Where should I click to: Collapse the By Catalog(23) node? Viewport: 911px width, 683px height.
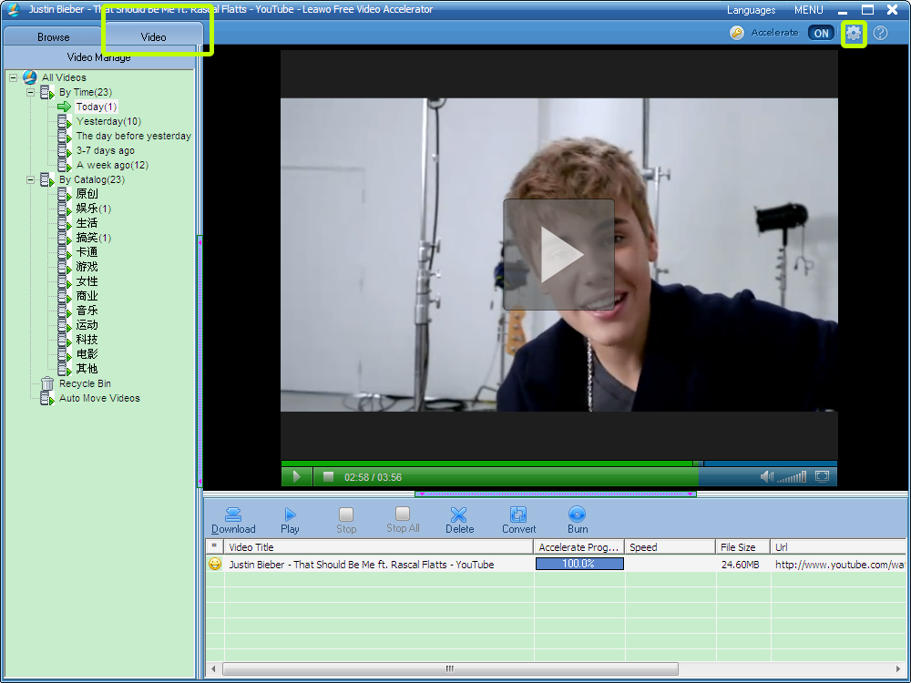click(30, 180)
